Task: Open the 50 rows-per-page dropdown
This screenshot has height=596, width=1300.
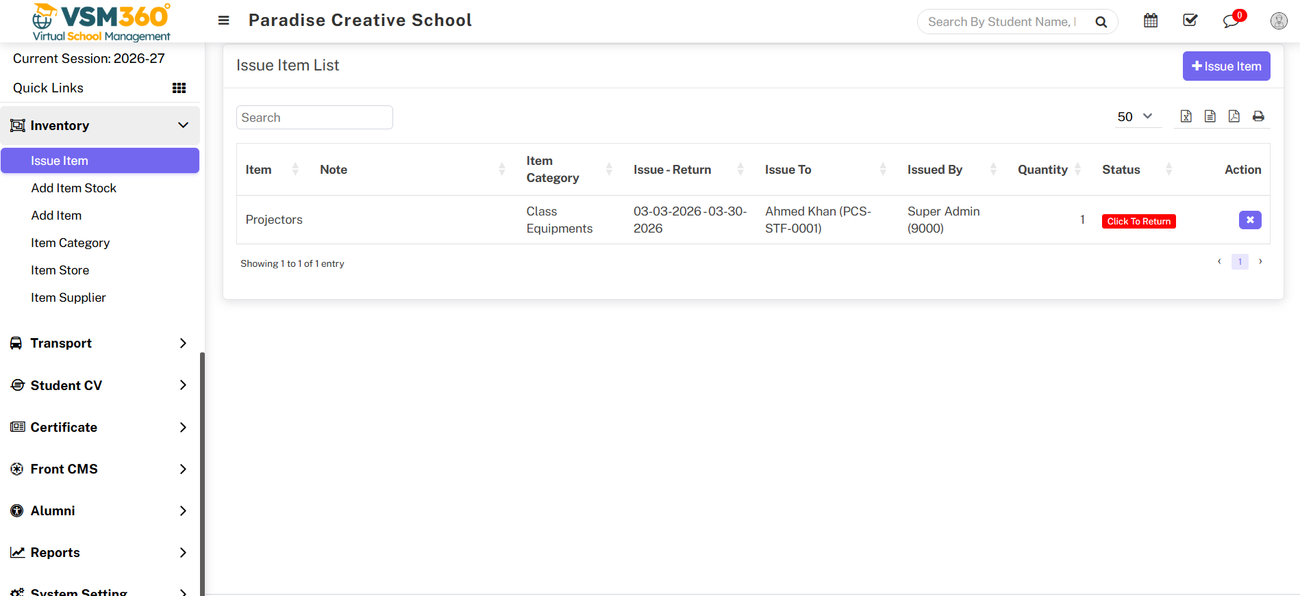Action: [x=1134, y=117]
